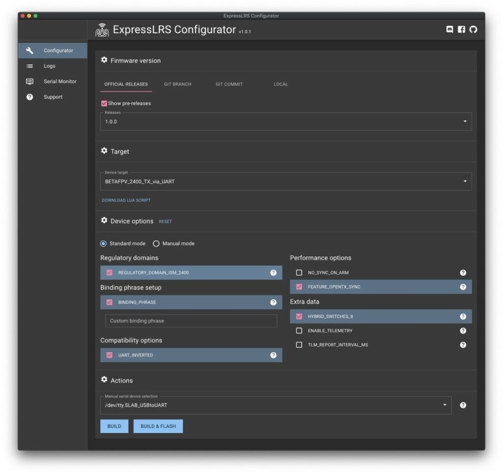The image size is (503, 474).
Task: Open Manual serial device selection dropdown
Action: 275,405
